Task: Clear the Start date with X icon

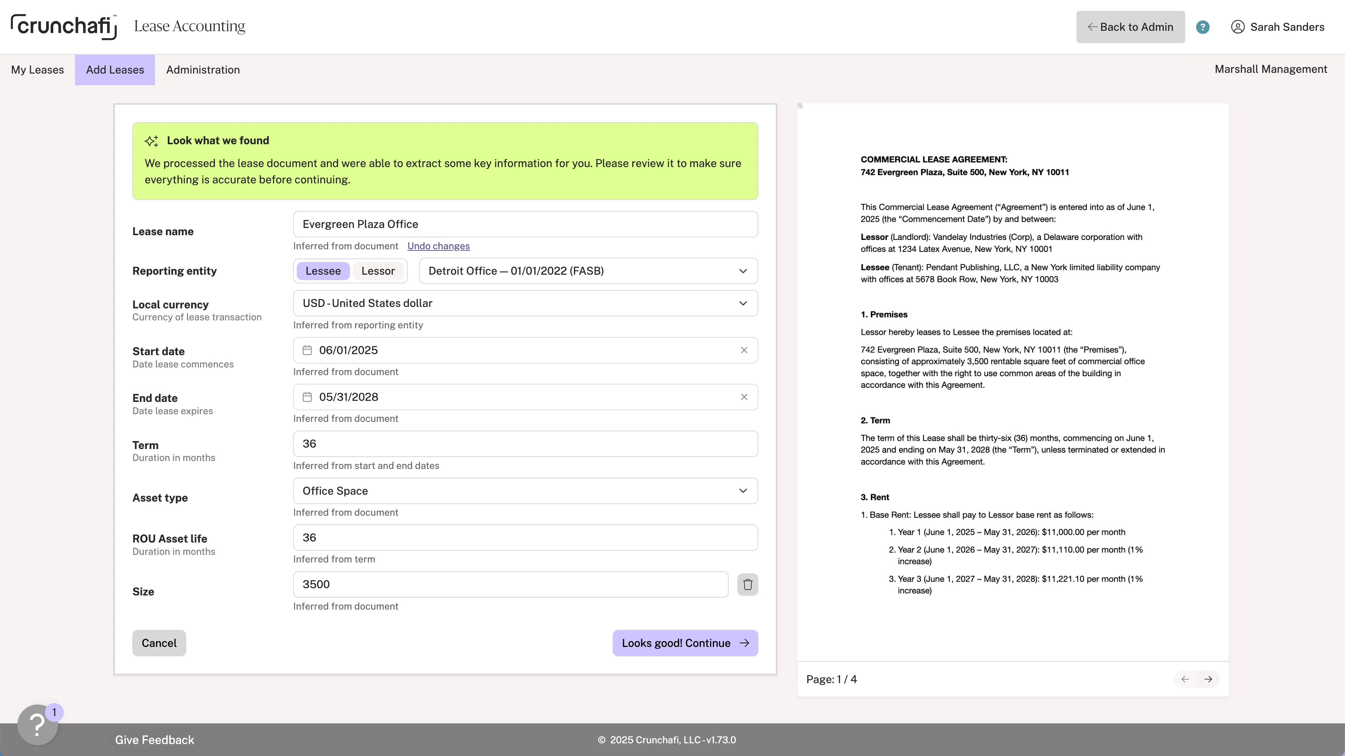Action: [744, 350]
